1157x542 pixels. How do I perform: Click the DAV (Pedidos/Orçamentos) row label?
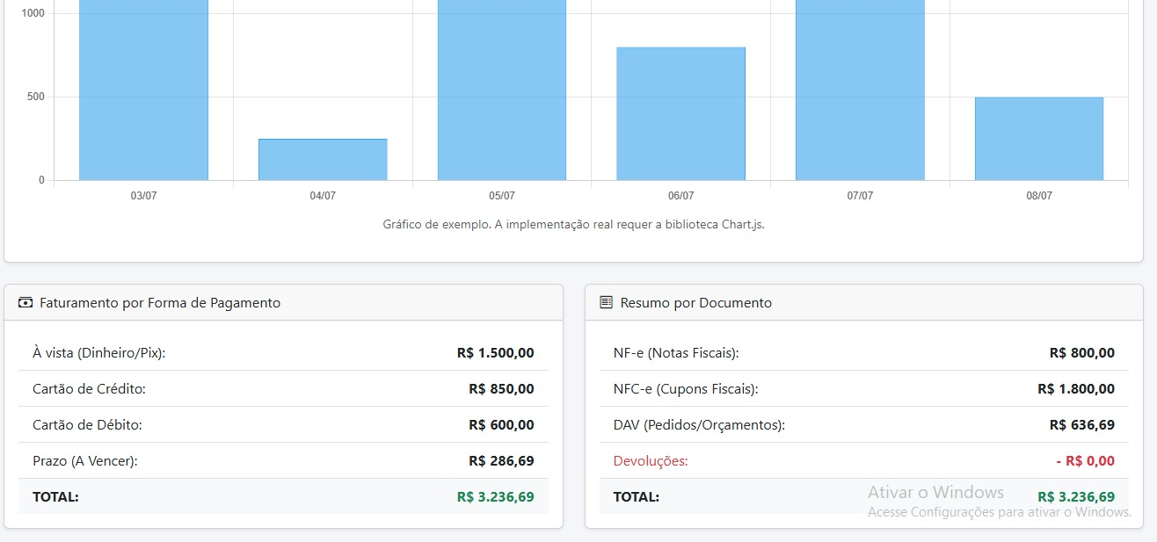pyautogui.click(x=699, y=425)
